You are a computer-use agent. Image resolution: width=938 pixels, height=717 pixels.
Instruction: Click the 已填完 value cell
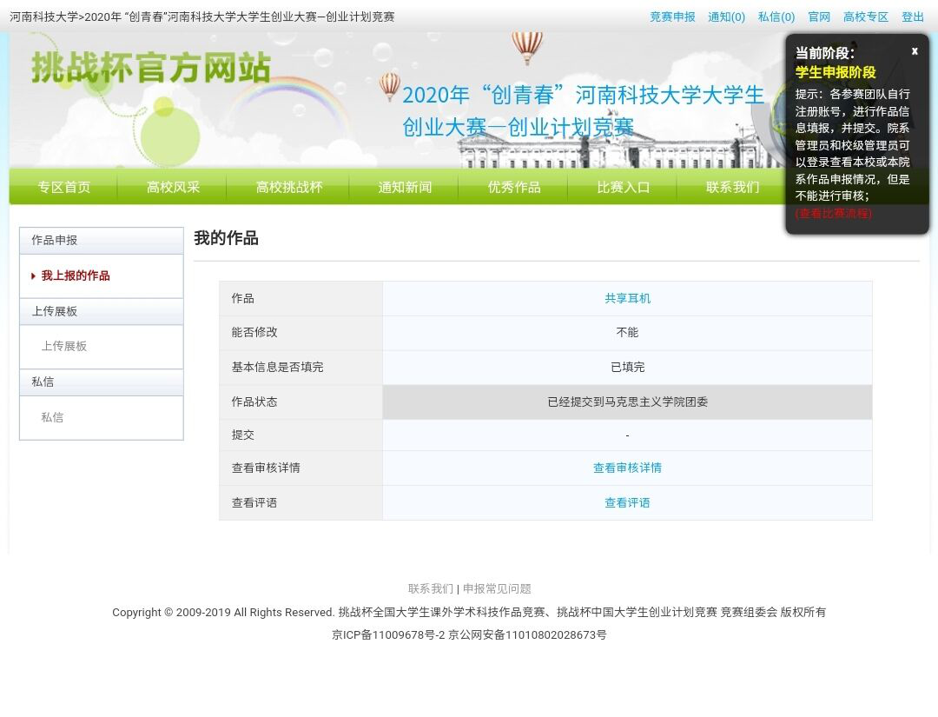pyautogui.click(x=627, y=368)
